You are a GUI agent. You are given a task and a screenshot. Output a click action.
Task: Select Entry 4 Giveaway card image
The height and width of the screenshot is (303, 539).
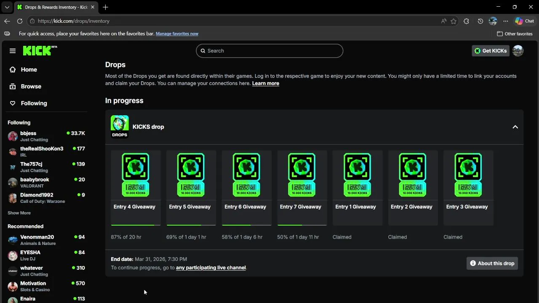pos(136,175)
